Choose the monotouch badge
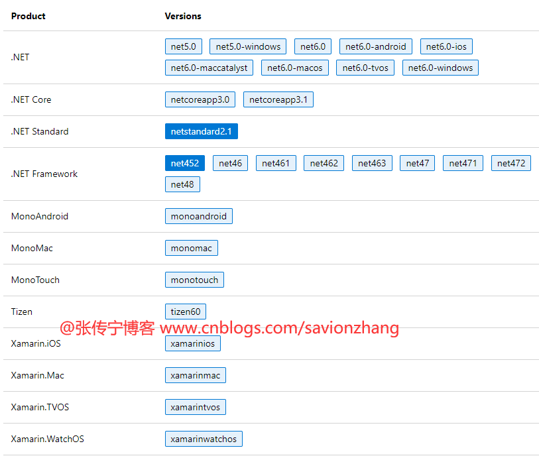 pos(194,280)
